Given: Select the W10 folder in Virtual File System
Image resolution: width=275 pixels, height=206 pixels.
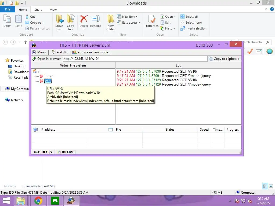Looking at the screenshot, I should (48, 81).
